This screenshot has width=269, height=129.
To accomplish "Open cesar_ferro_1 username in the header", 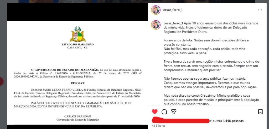I will point(173,10).
